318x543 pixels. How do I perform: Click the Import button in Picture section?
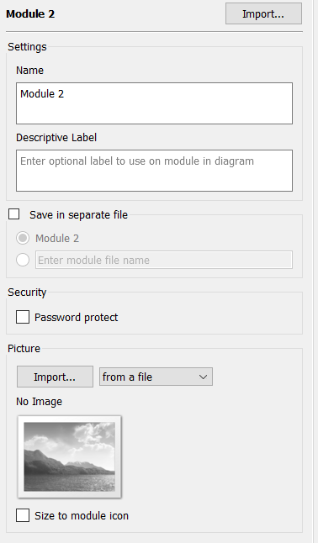[x=55, y=377]
